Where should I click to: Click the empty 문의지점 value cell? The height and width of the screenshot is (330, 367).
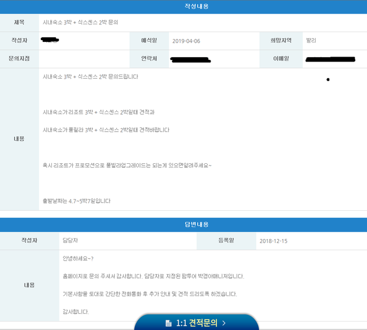click(x=85, y=59)
